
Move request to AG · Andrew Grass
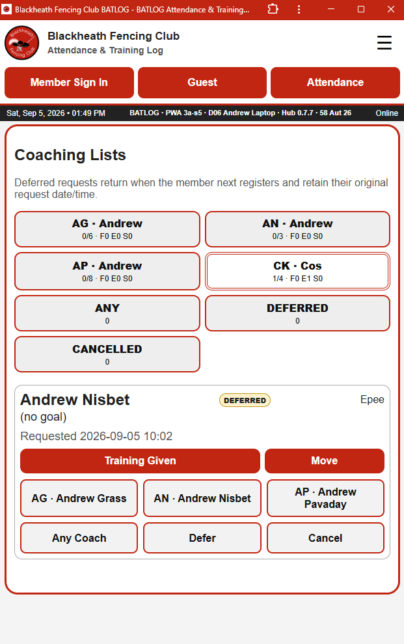click(x=79, y=498)
